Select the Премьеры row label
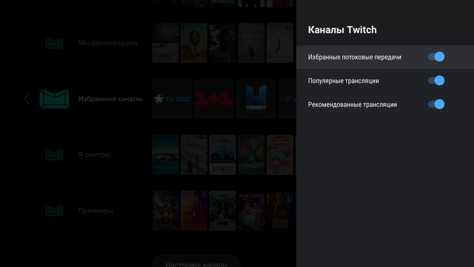The image size is (474, 267). click(x=96, y=211)
